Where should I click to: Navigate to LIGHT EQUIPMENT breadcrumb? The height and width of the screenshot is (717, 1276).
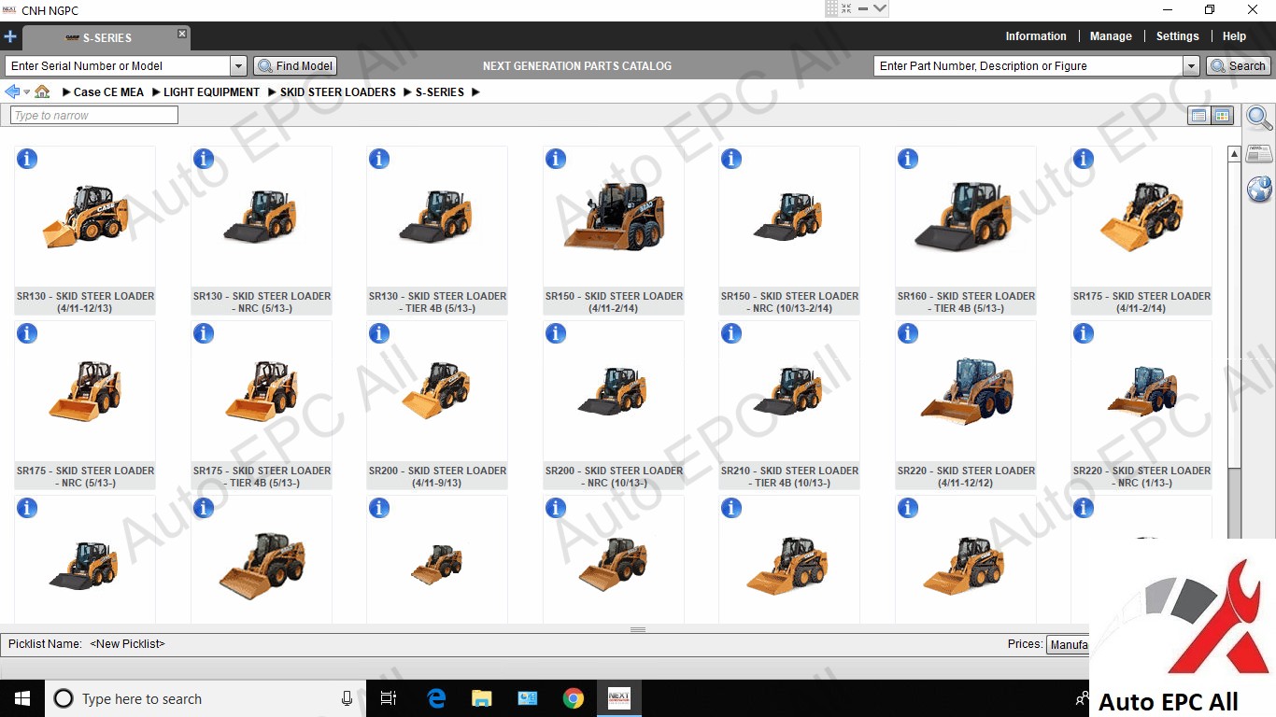click(211, 92)
